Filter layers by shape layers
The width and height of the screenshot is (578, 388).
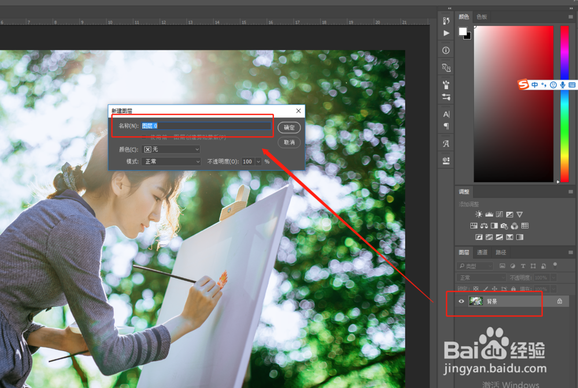click(x=533, y=266)
